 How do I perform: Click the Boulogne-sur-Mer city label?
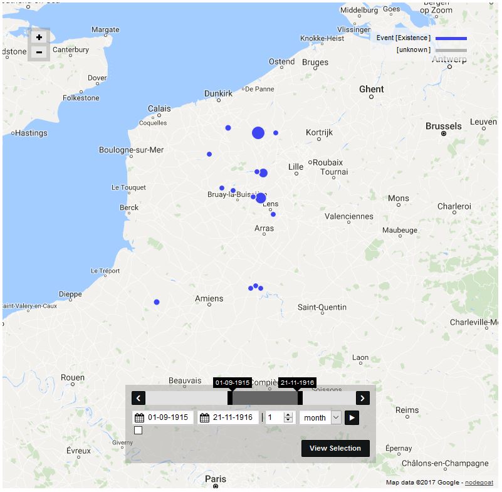131,150
